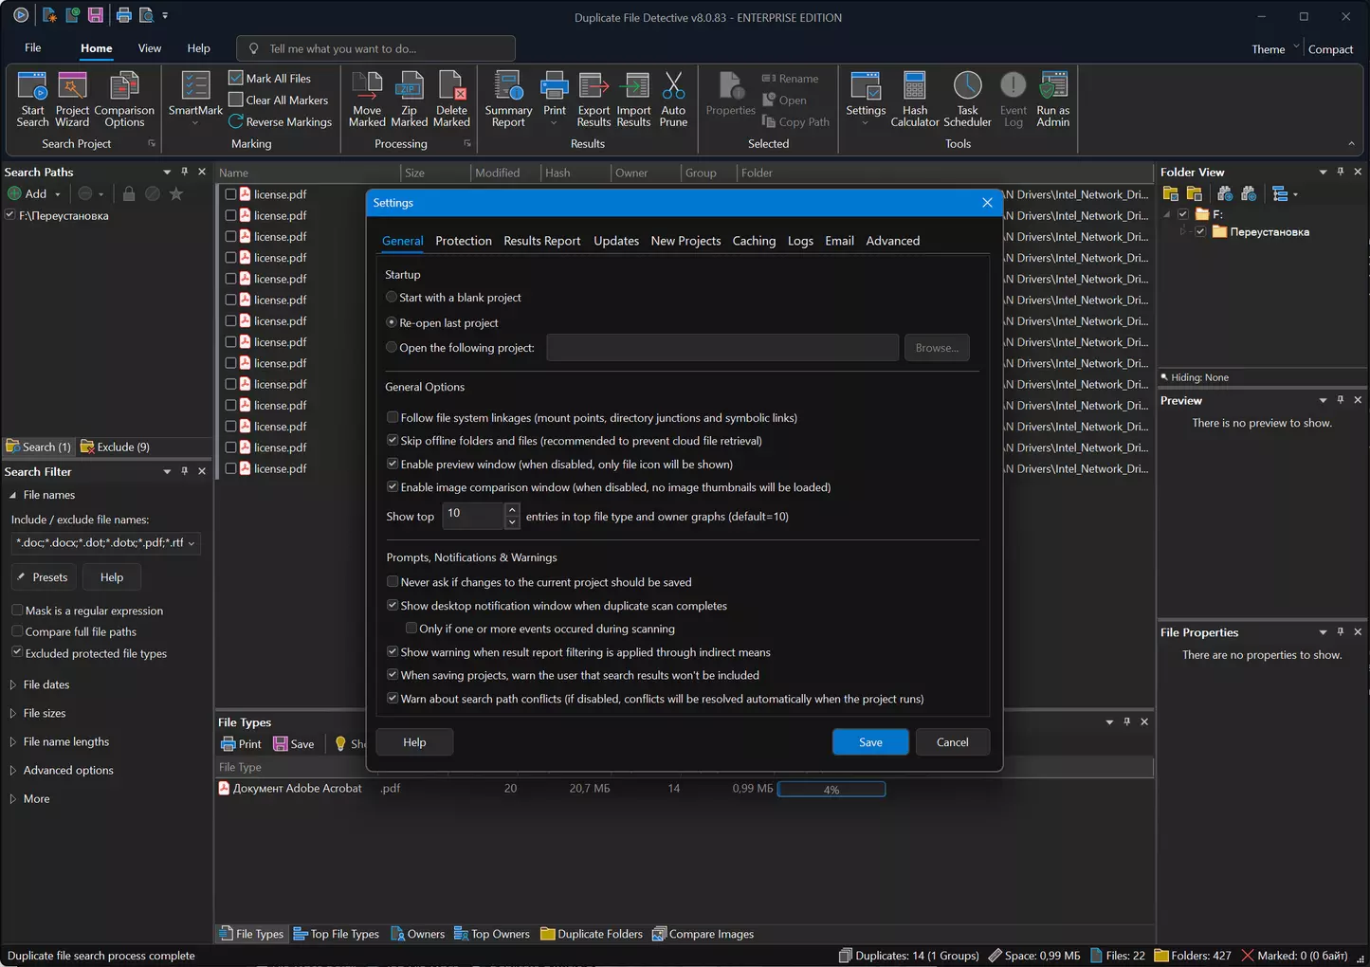Click the save icon in the title bar
Image resolution: width=1370 pixels, height=967 pixels.
coord(96,16)
